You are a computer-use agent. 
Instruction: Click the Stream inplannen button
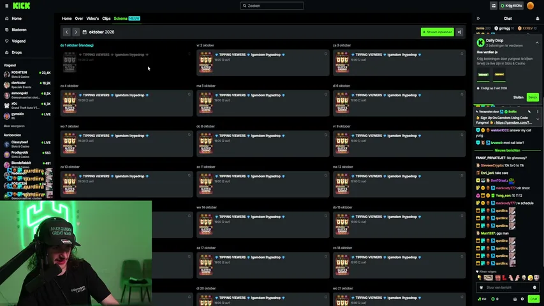click(x=437, y=32)
